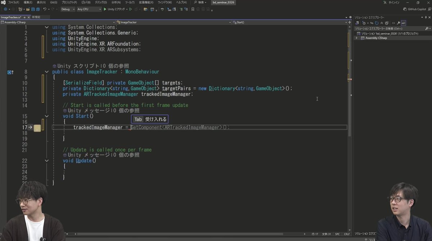Click the Open file folder icon
The width and height of the screenshot is (432, 241).
coord(28,9)
